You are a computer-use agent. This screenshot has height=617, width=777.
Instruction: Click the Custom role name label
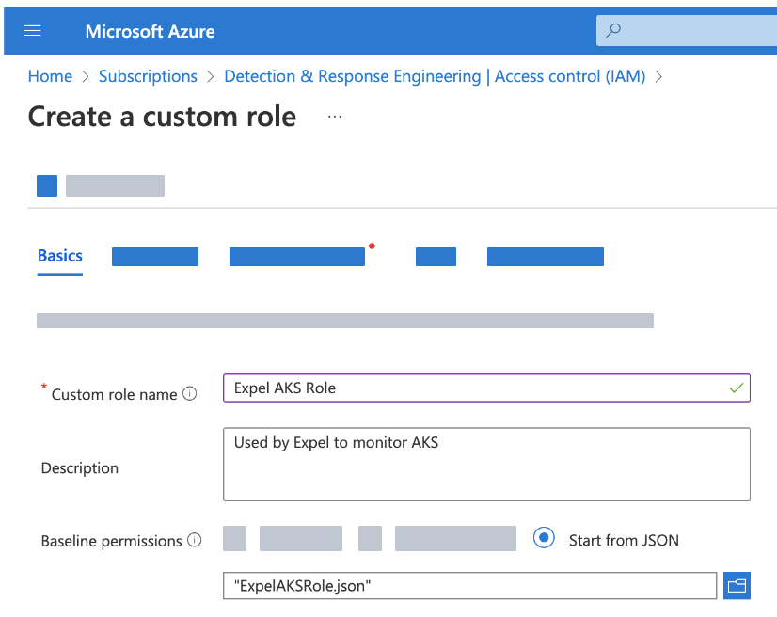[115, 394]
